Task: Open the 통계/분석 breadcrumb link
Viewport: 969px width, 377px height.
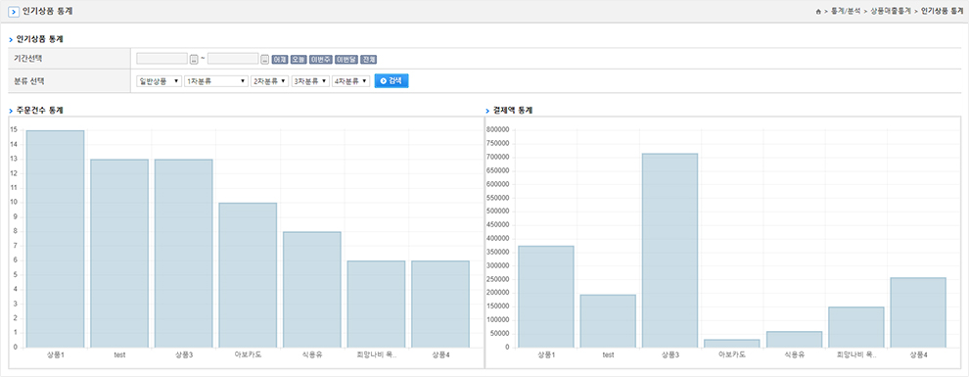Action: (847, 12)
